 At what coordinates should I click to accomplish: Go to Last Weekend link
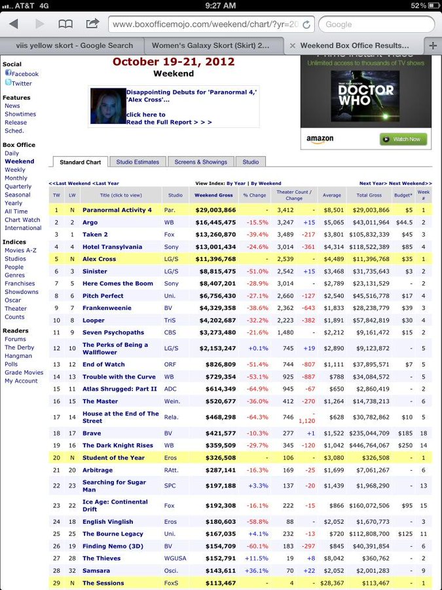[x=69, y=184]
